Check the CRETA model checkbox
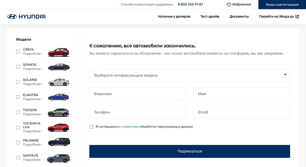Screen dimensions: 306x167 [18, 52]
